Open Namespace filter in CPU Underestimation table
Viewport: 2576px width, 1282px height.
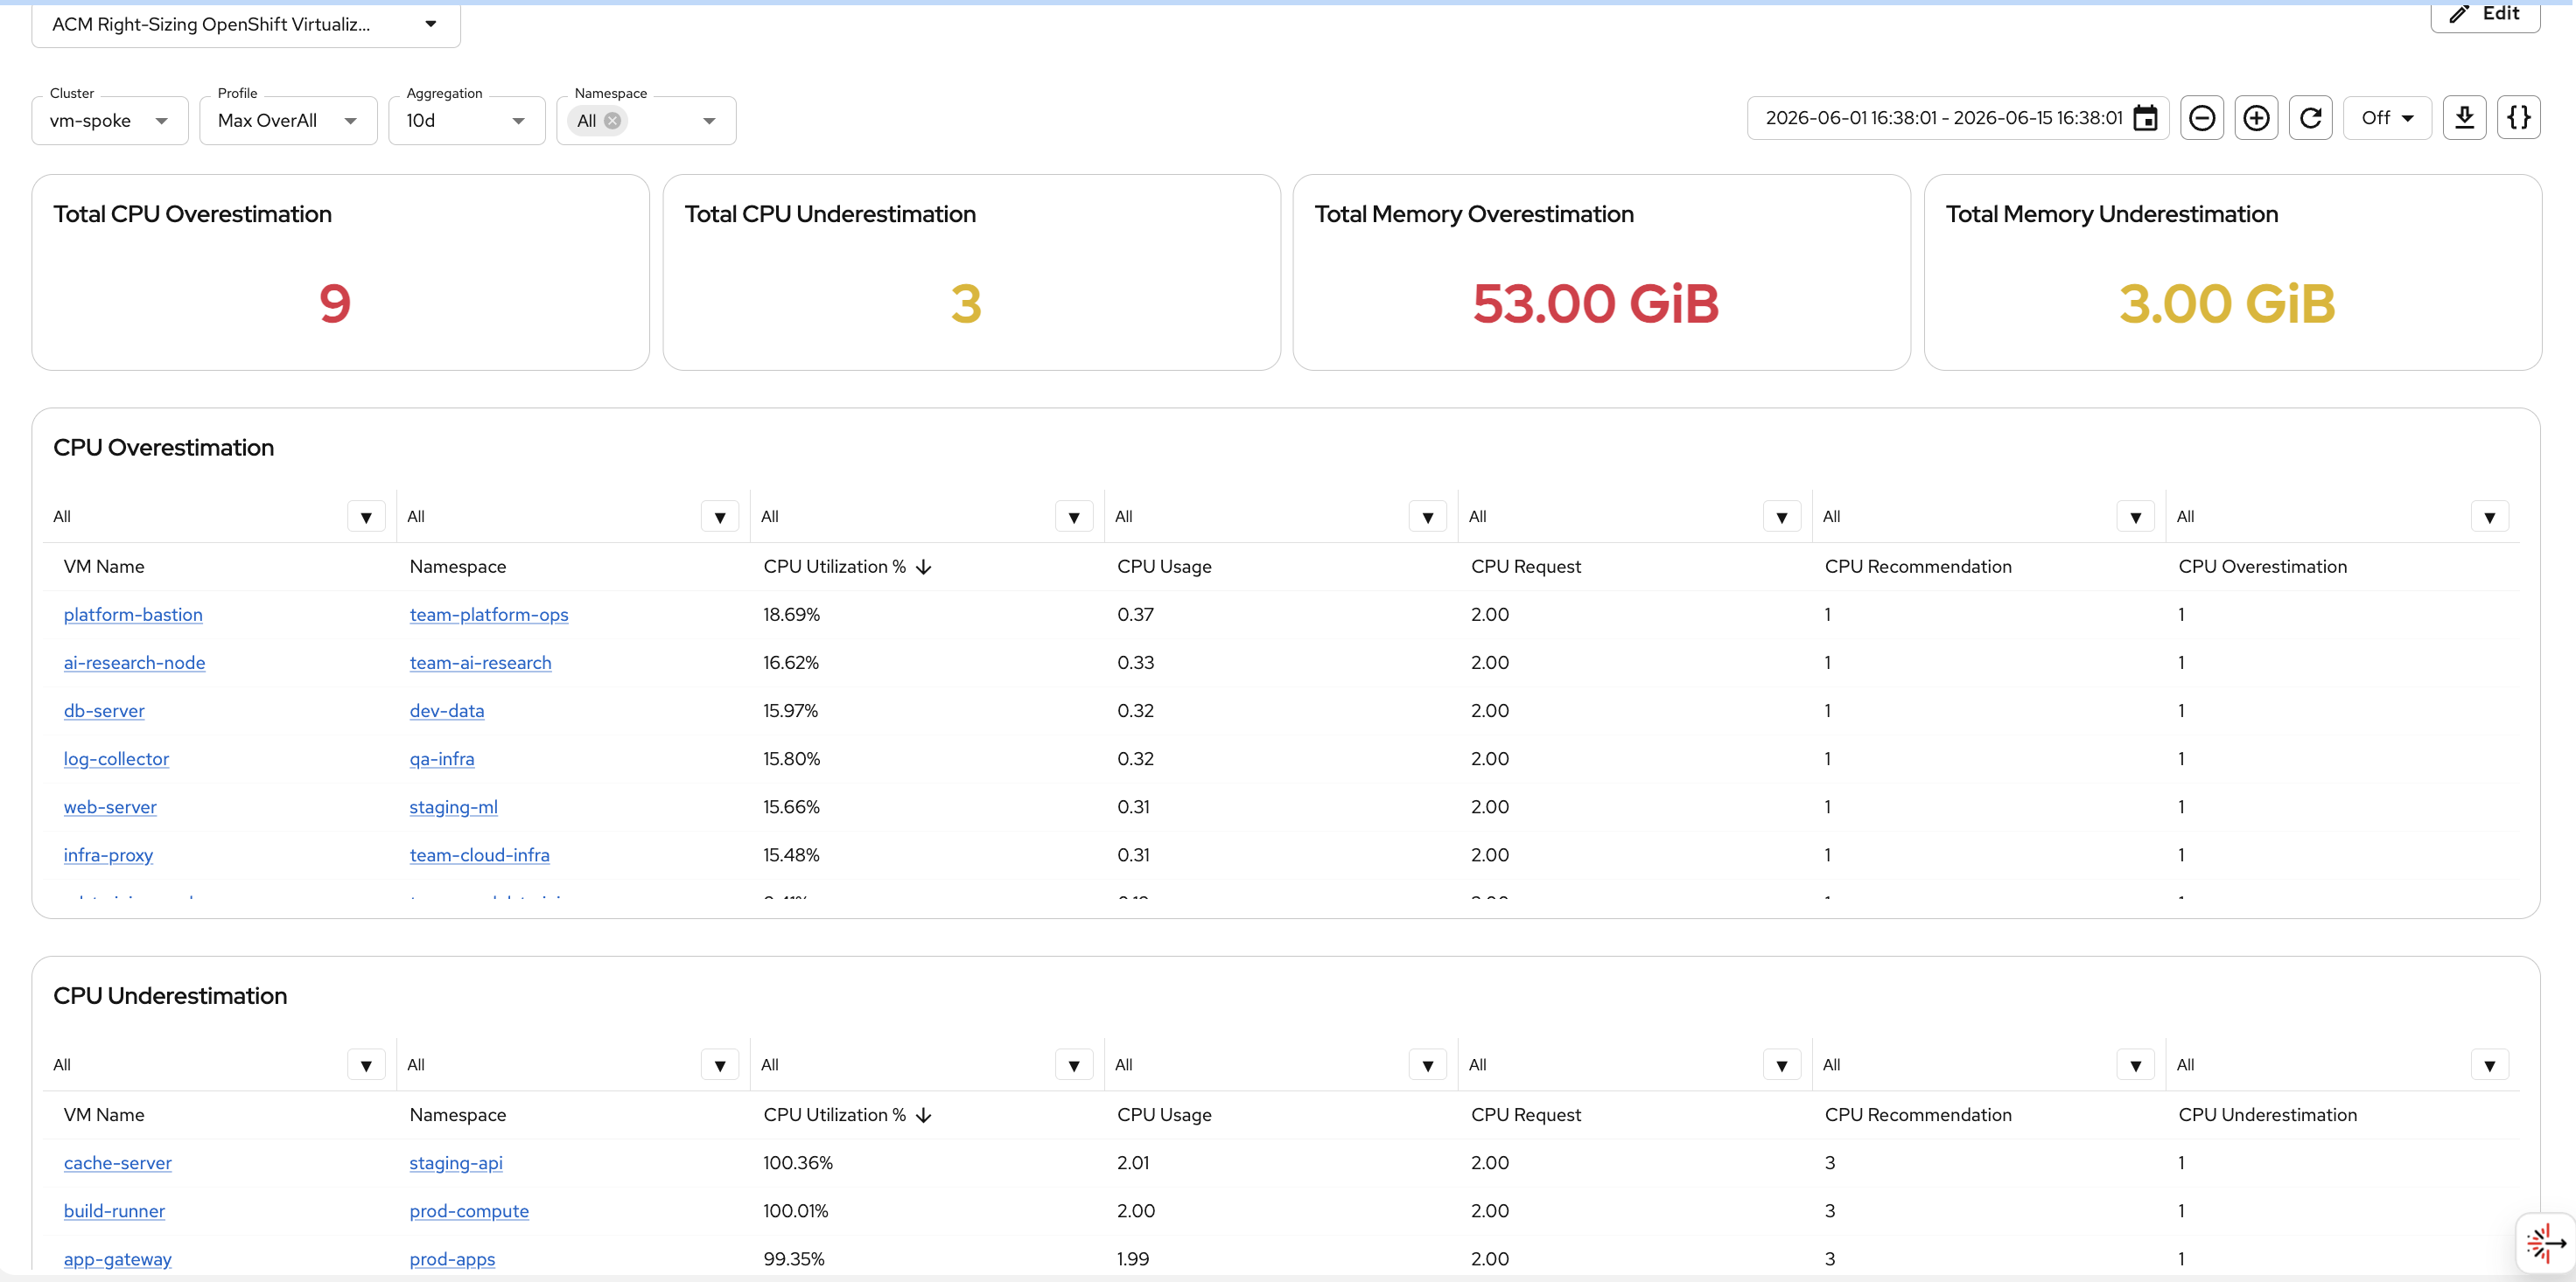pyautogui.click(x=720, y=1065)
